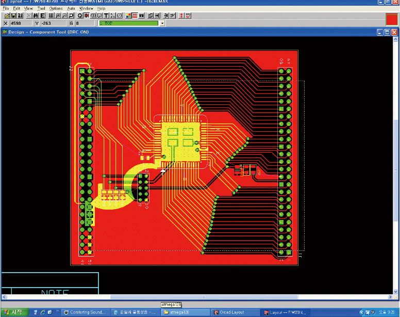This screenshot has height=317, width=400.
Task: Click the Internet Explorer quick launch icon
Action: pos(43,312)
